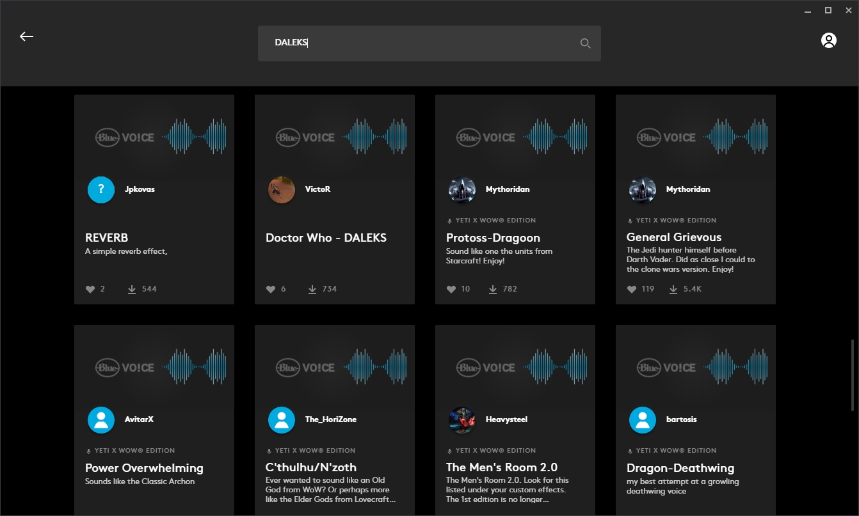
Task: Click the Blue VO!CE banner on Doctor Who card
Action: (x=335, y=137)
